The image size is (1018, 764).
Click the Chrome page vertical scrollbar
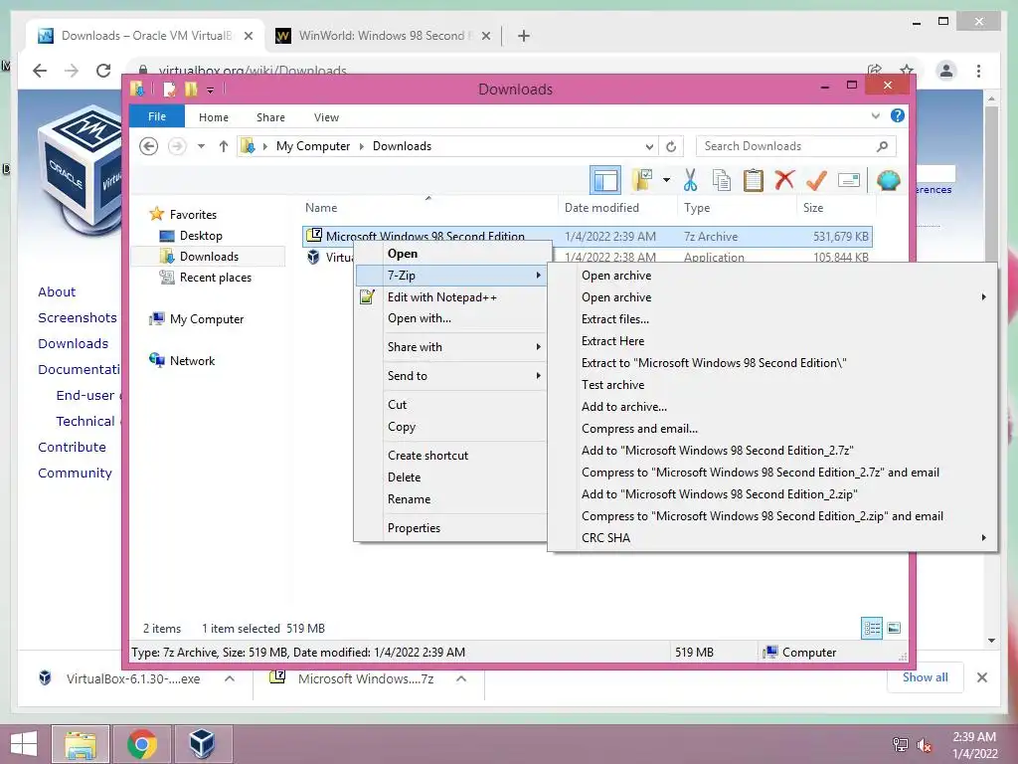(991, 370)
